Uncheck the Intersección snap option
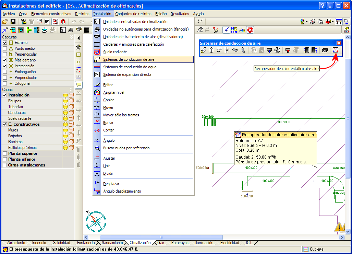This screenshot has width=352, height=254. [x=5, y=66]
